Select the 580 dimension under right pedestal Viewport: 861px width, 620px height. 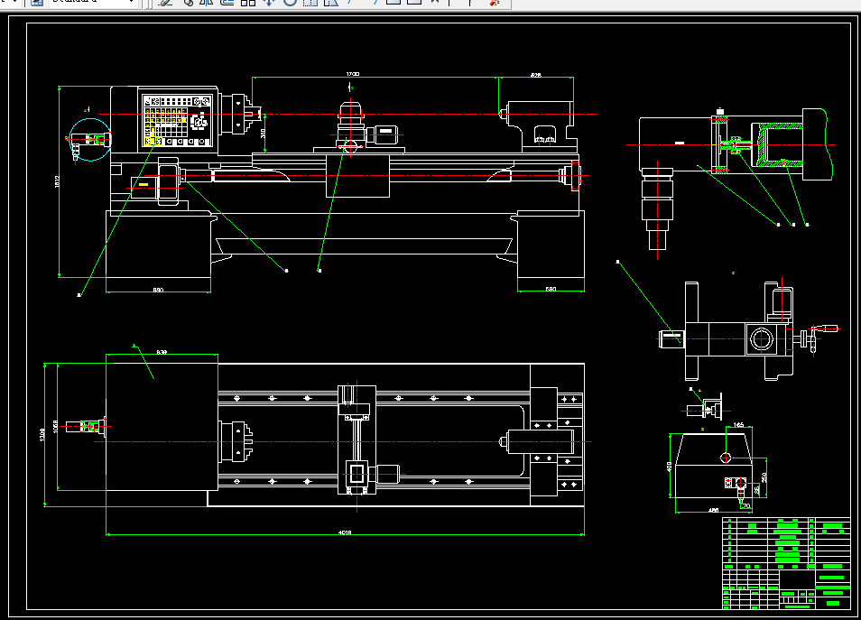(x=551, y=289)
